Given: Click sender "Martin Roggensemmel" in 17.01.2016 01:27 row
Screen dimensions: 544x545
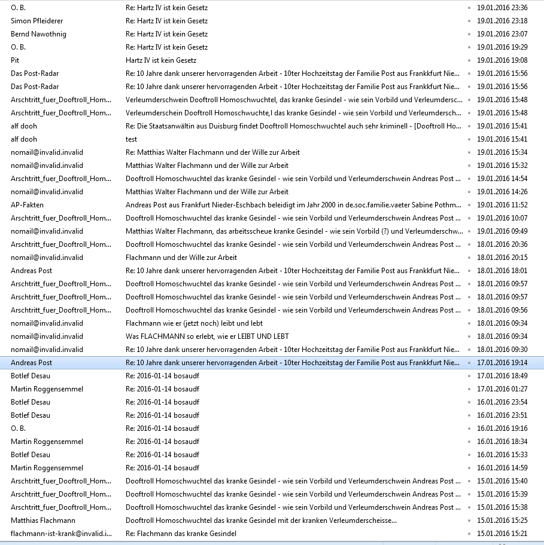Looking at the screenshot, I should (x=47, y=389).
